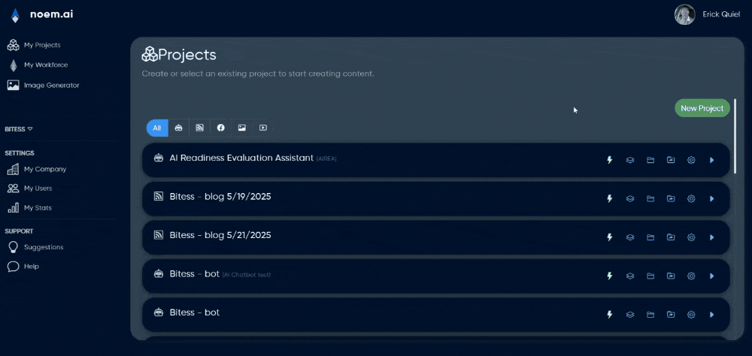The height and width of the screenshot is (356, 752).
Task: Expand the BITESS company dropdown
Action: (x=19, y=129)
